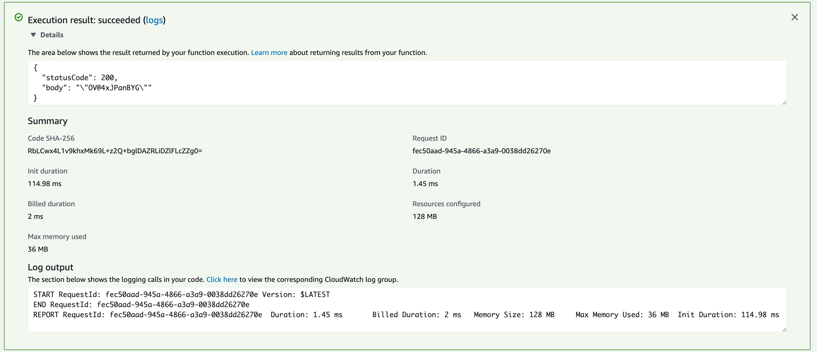Click the START RequestId log line
Screen dimensions: 817x352
[x=181, y=294]
